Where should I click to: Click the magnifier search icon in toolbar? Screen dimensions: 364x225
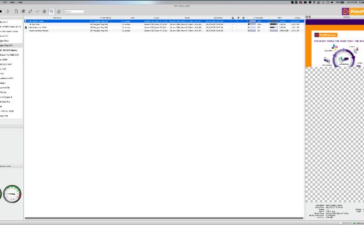[x=52, y=11]
